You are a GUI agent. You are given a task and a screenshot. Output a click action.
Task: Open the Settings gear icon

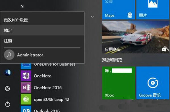[8, 89]
